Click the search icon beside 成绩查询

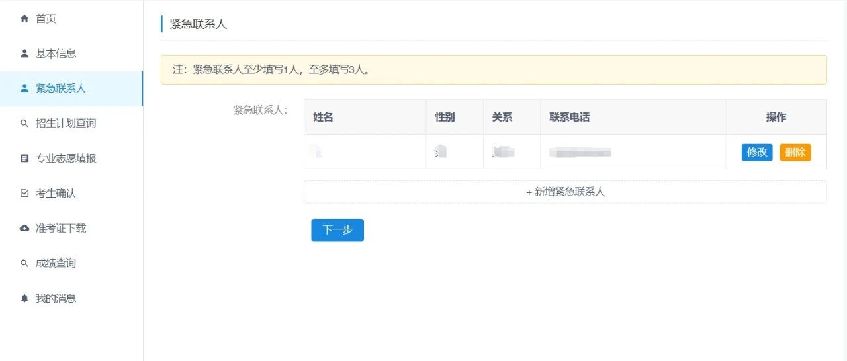24,264
